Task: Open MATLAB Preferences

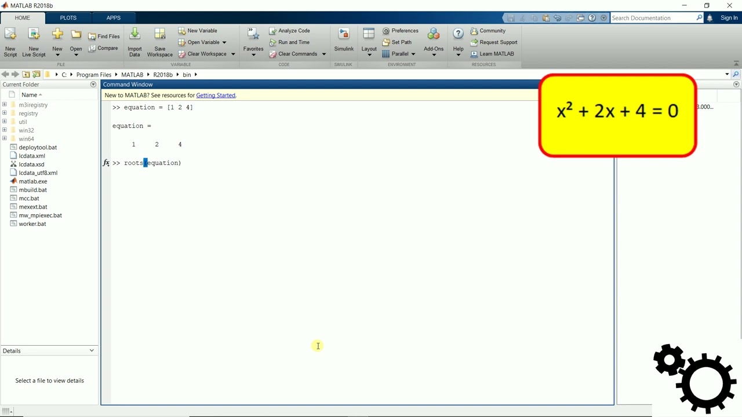Action: pyautogui.click(x=400, y=31)
